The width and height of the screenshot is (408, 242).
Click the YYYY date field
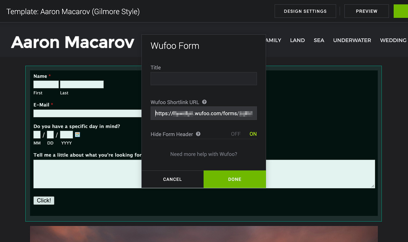pyautogui.click(x=67, y=135)
